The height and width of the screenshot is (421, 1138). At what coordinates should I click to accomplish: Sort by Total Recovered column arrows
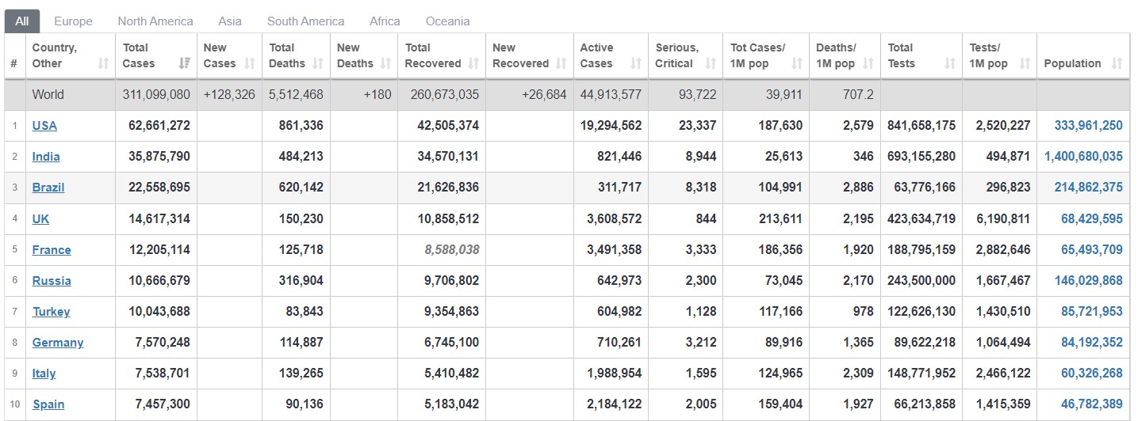coord(473,63)
